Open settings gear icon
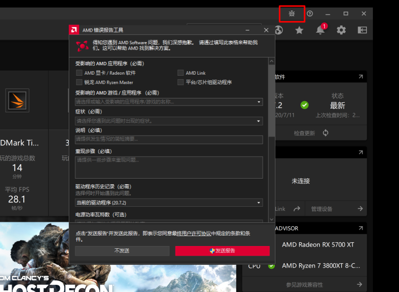Image resolution: width=399 pixels, height=292 pixels. pos(341,30)
